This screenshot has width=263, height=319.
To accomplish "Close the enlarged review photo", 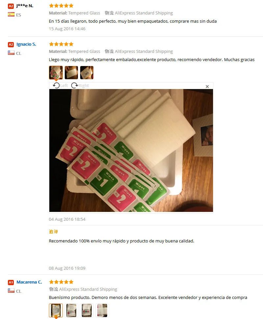I will [207, 86].
